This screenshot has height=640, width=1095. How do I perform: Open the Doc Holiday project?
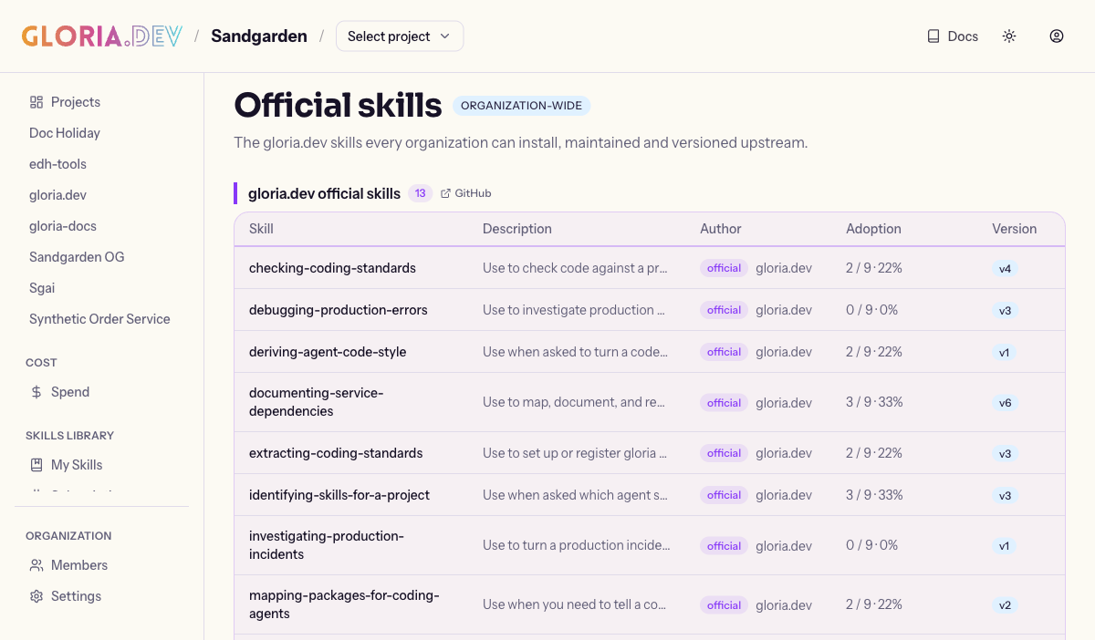coord(65,133)
